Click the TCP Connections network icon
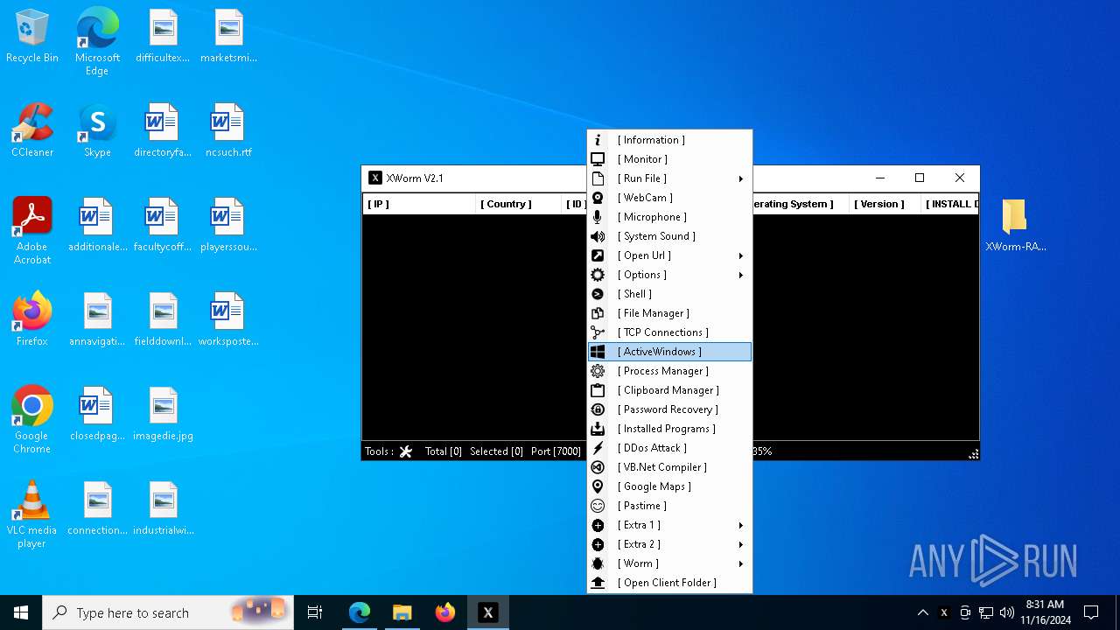 [x=598, y=332]
